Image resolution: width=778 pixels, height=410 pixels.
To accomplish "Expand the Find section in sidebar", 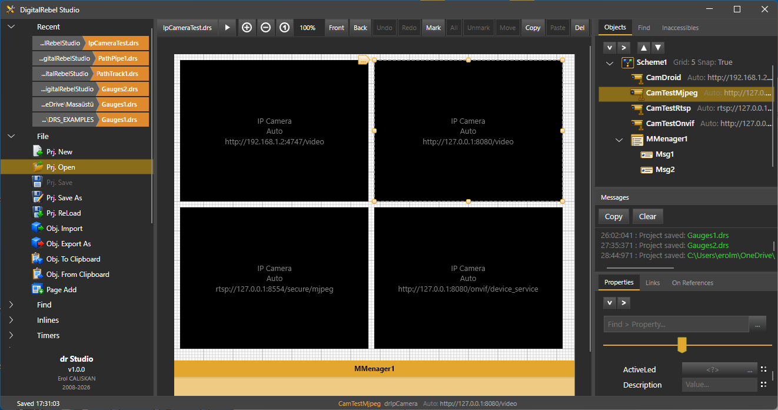I will 11,305.
